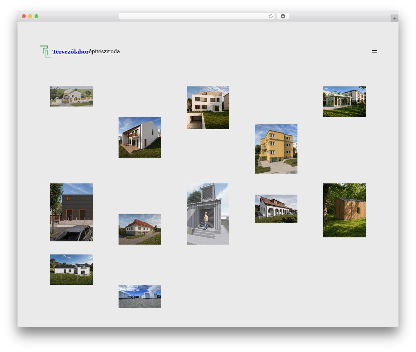The width and height of the screenshot is (416, 352).
Task: Maximize the window with the green button
Action: (x=36, y=16)
